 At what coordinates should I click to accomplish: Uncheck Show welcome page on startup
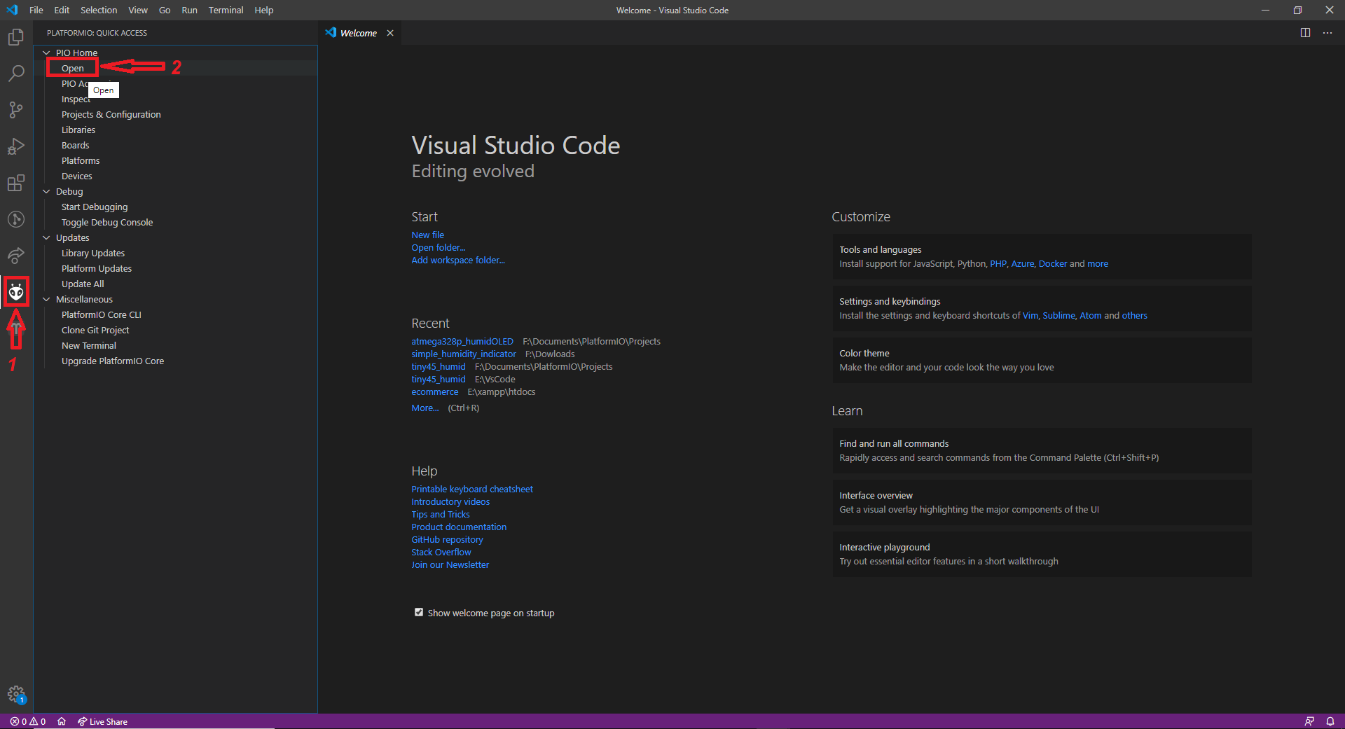coord(419,612)
